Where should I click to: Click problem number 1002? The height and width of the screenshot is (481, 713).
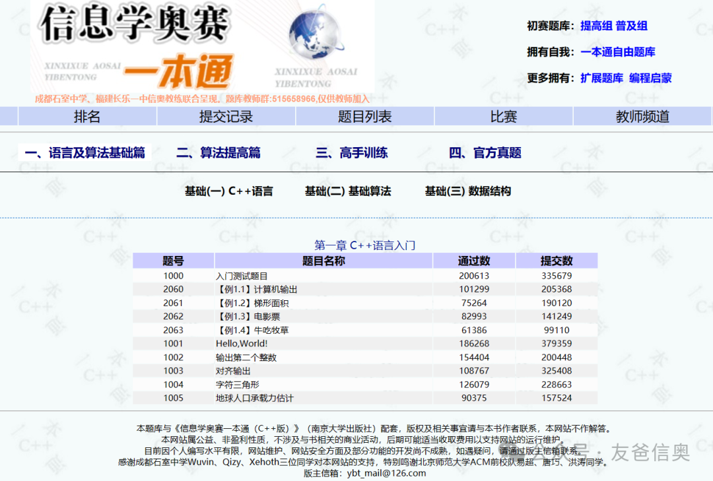173,358
